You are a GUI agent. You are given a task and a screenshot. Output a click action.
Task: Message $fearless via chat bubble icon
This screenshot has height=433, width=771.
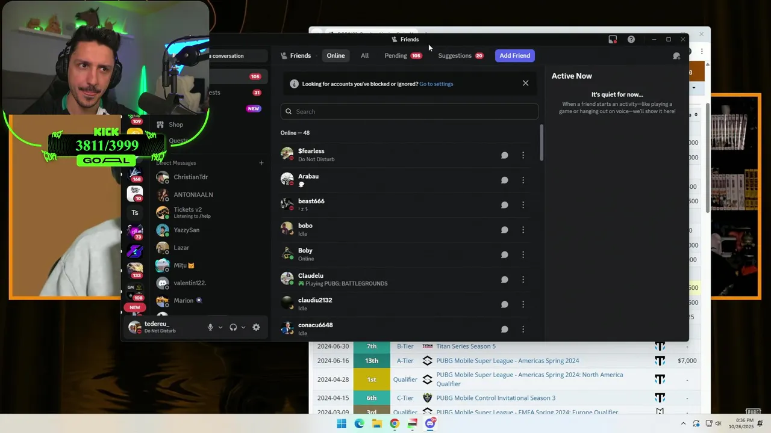pos(505,155)
